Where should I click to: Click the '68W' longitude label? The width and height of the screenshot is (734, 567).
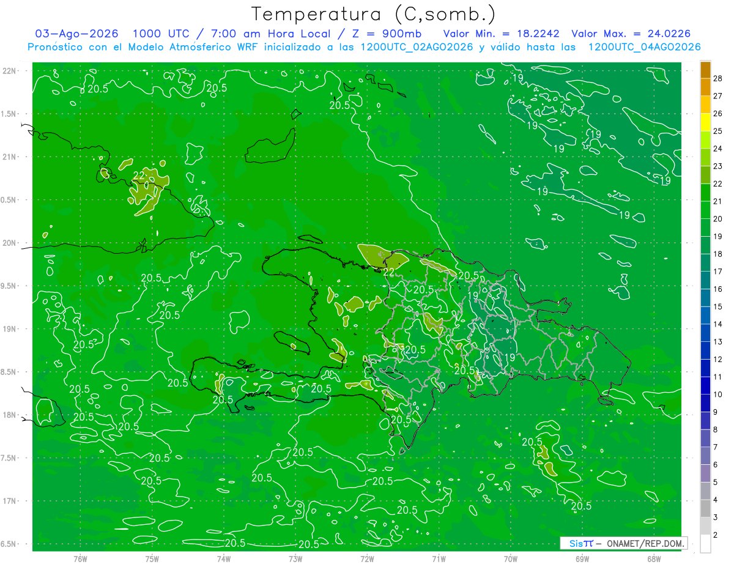pyautogui.click(x=654, y=558)
